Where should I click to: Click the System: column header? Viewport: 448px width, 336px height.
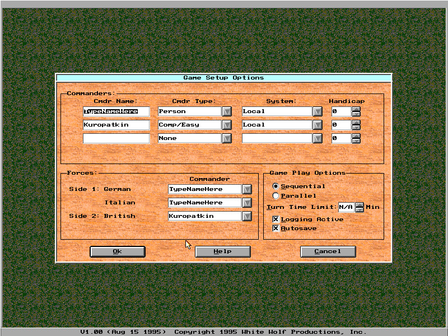(282, 101)
